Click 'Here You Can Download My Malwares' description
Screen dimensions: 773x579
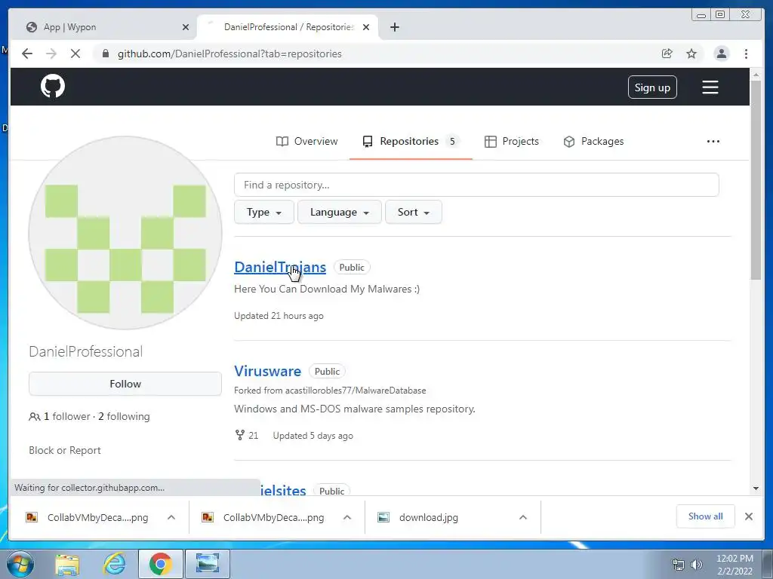(x=327, y=289)
